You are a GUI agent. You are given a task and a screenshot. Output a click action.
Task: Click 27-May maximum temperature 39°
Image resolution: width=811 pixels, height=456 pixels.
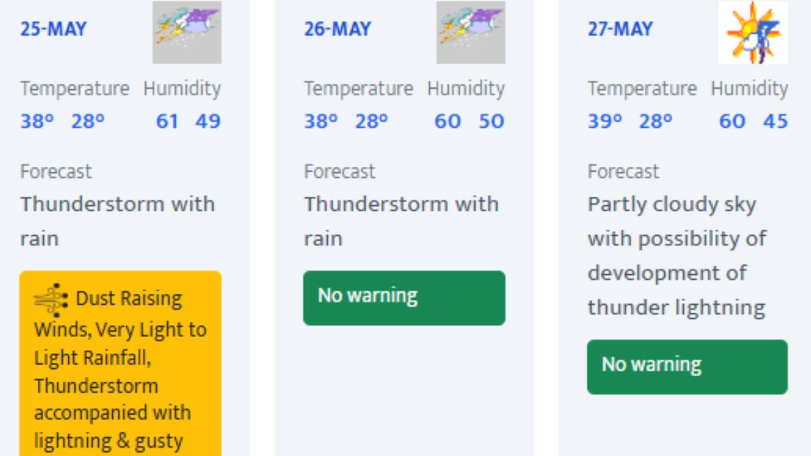coord(604,122)
